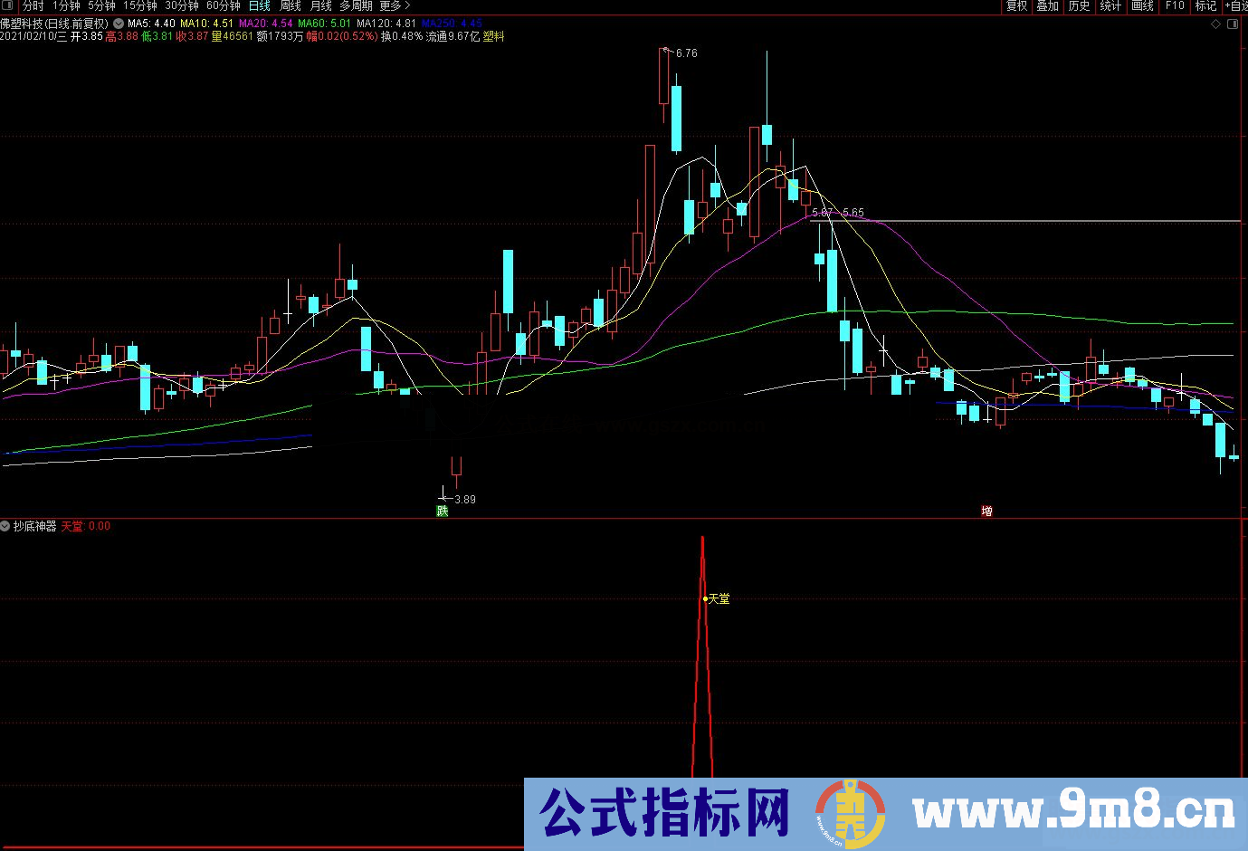Click the left sidebar toggle icon
Screen dimensions: 1248x851
pyautogui.click(x=7, y=5)
